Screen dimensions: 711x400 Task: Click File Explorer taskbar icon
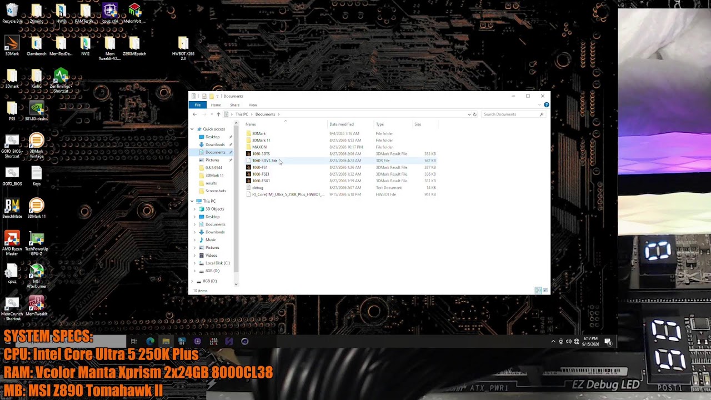(x=166, y=341)
